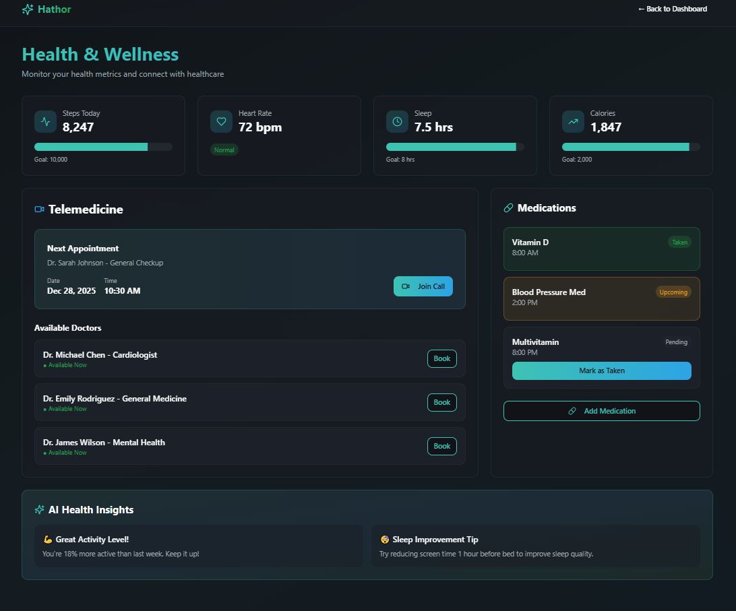Click the Sleep progress bar
This screenshot has height=611, width=736.
point(455,147)
